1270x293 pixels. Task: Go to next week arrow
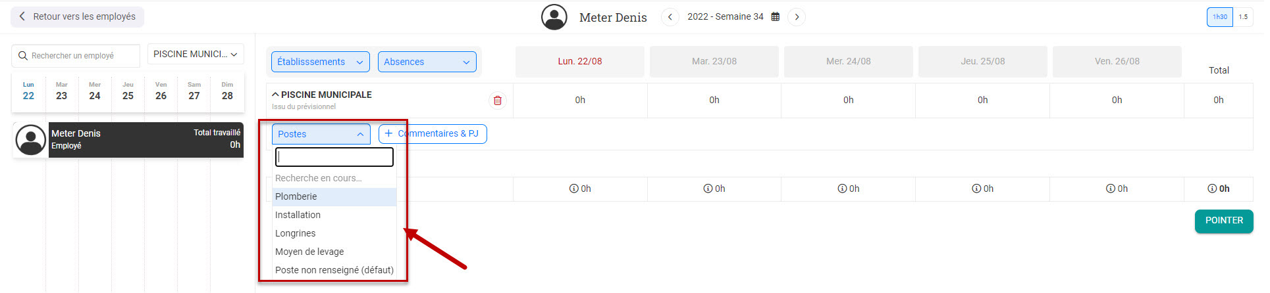(797, 17)
